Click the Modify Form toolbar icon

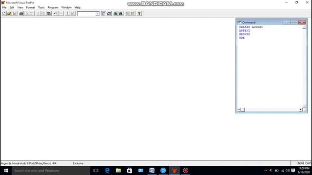pos(73,14)
